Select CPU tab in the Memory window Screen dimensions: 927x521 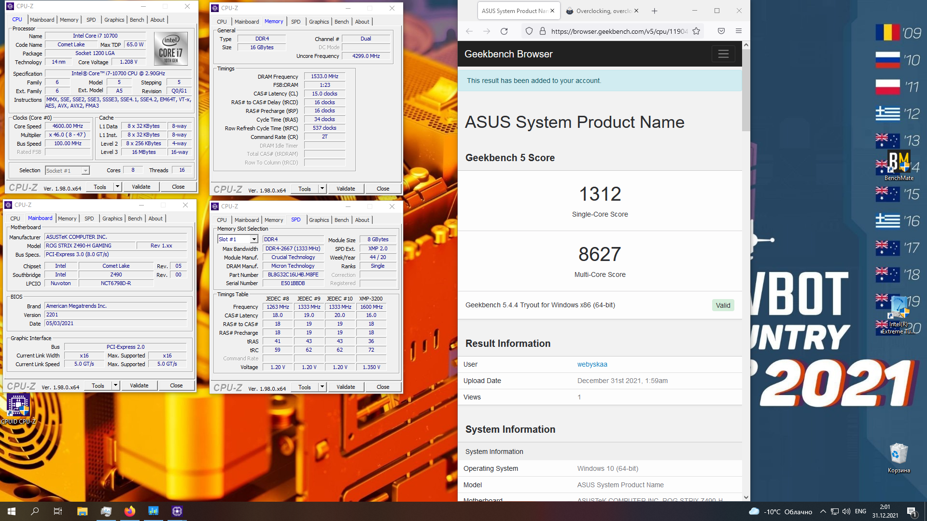click(222, 22)
